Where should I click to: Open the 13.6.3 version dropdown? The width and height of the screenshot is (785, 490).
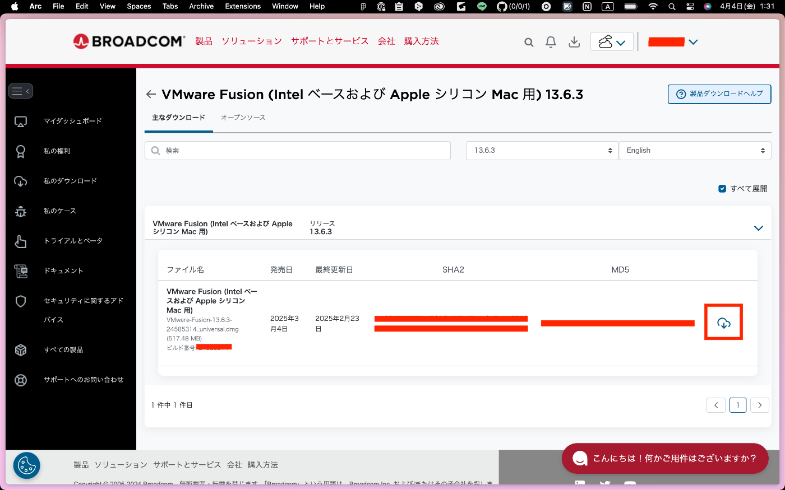542,151
